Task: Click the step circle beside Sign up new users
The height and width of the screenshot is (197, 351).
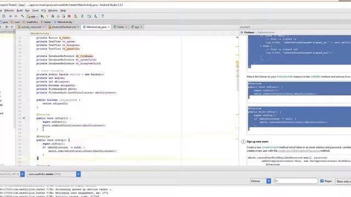Action: click(244, 142)
